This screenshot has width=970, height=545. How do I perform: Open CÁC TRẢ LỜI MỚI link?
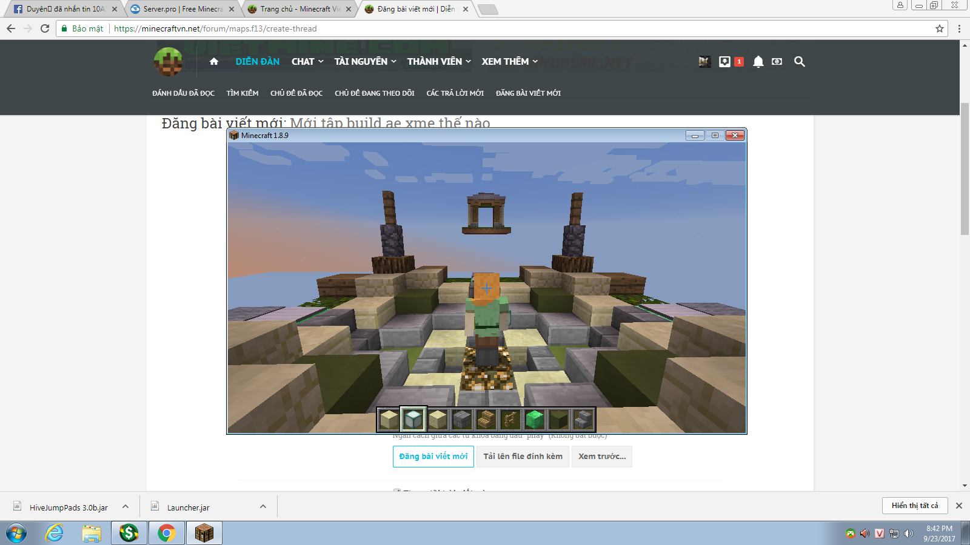pyautogui.click(x=455, y=93)
